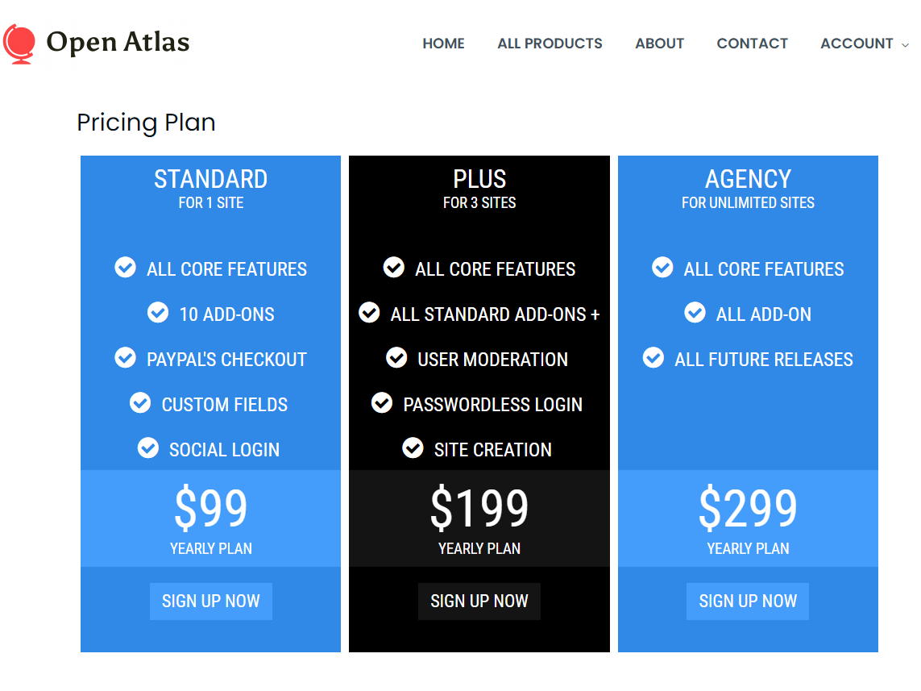Open the Home menu item
Viewport: 921px width, 691px height.
(x=443, y=44)
